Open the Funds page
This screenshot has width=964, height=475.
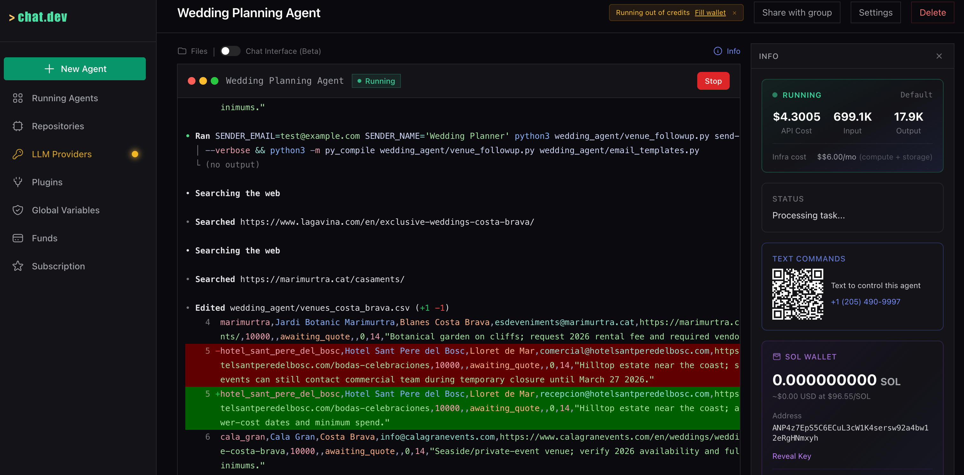click(x=45, y=238)
